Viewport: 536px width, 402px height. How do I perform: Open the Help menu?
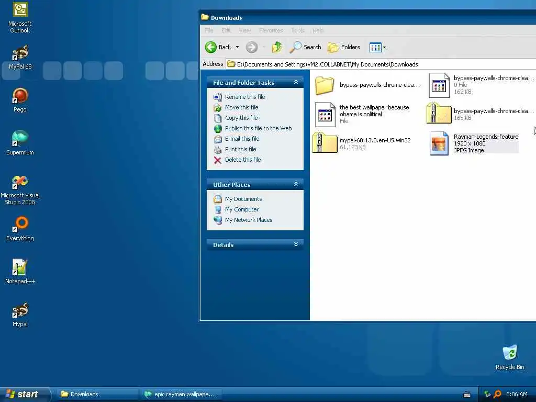tap(318, 30)
